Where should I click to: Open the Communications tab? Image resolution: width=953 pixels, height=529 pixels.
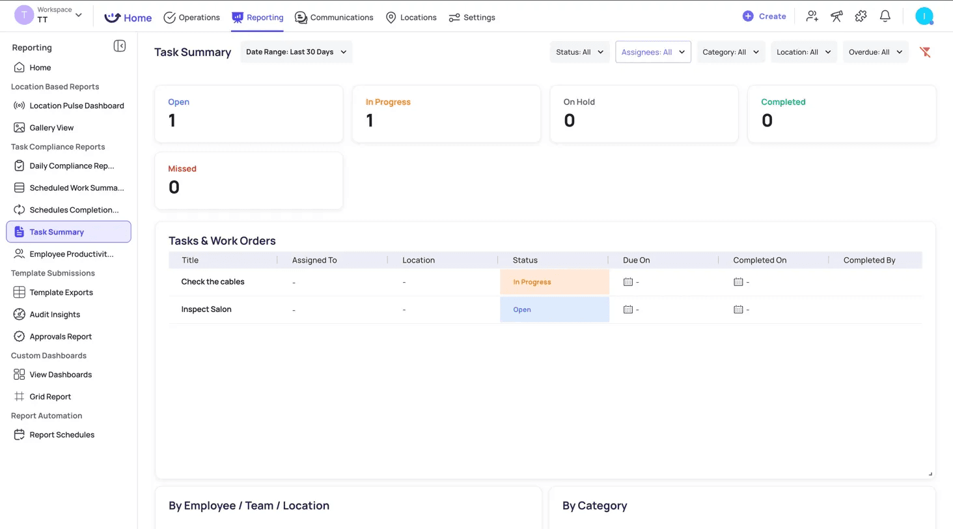(x=334, y=18)
